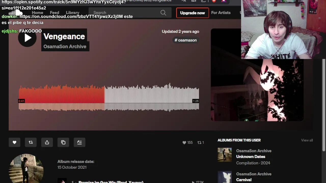
Task: Click the SoundCloud logo in the header
Action: 16,13
